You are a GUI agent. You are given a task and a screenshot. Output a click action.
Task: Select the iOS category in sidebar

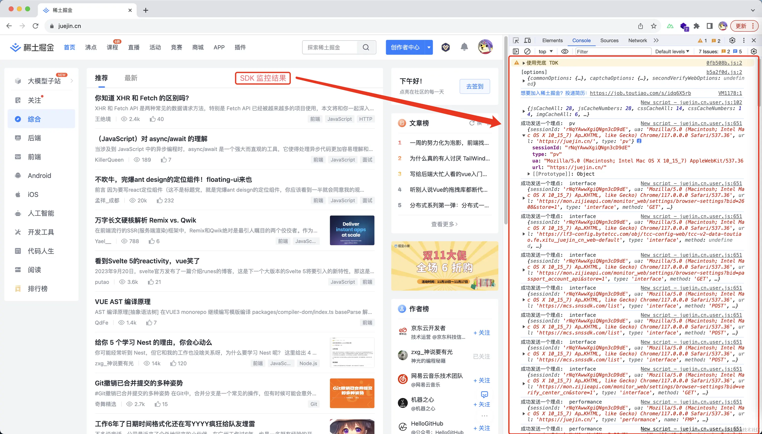41,194
